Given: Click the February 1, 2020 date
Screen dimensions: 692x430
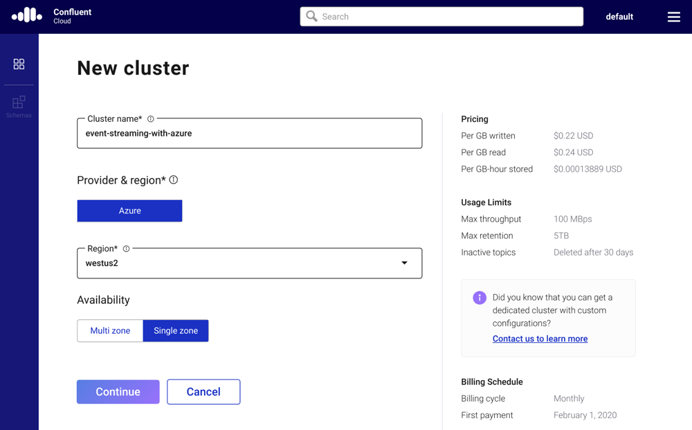Looking at the screenshot, I should pyautogui.click(x=585, y=415).
